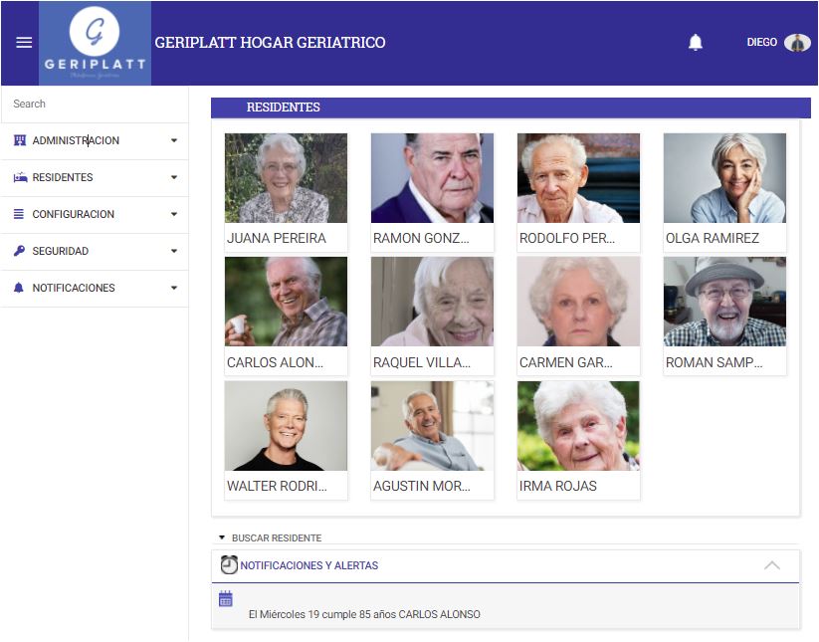Click the DIEGO username link
This screenshot has width=819, height=642.
point(761,43)
